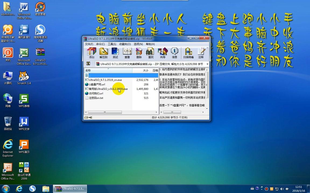
Task: Select the 扫描病毒 (Virus Scan) icon
Action: (x=188, y=53)
